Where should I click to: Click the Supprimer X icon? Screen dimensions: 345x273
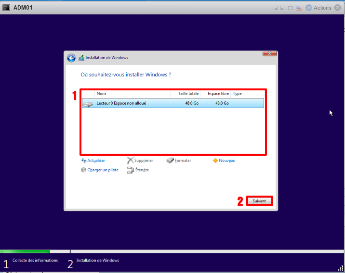[130, 161]
